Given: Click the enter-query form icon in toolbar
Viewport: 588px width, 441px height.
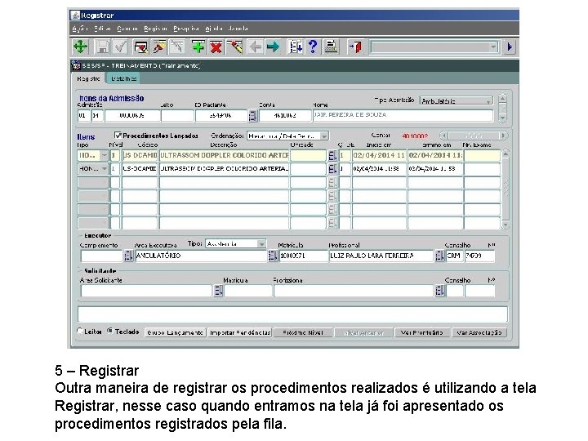Looking at the screenshot, I should pyautogui.click(x=141, y=47).
